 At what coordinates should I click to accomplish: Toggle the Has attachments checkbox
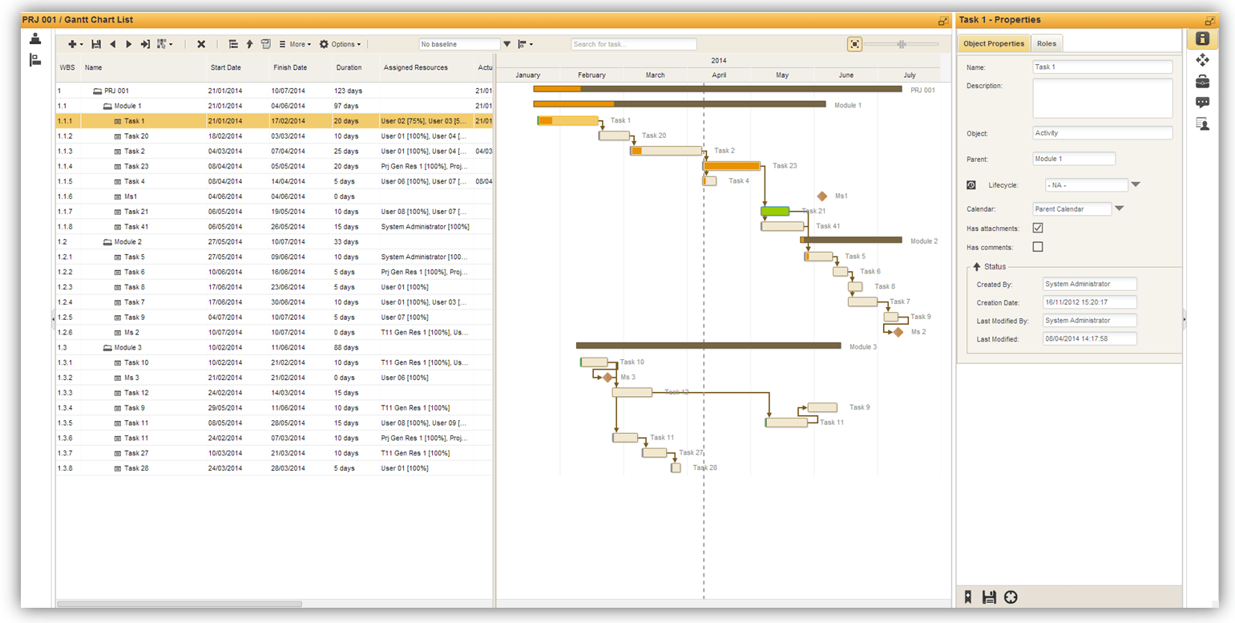(1038, 229)
